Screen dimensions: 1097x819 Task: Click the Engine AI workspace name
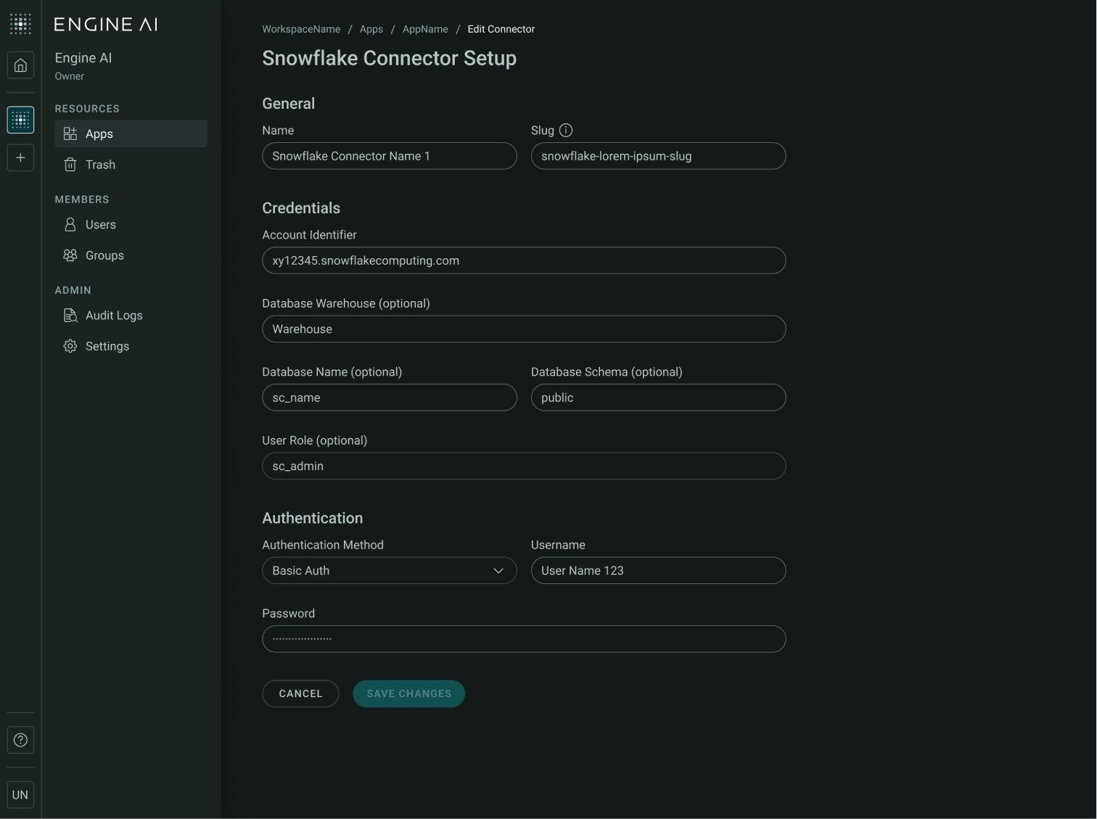83,58
